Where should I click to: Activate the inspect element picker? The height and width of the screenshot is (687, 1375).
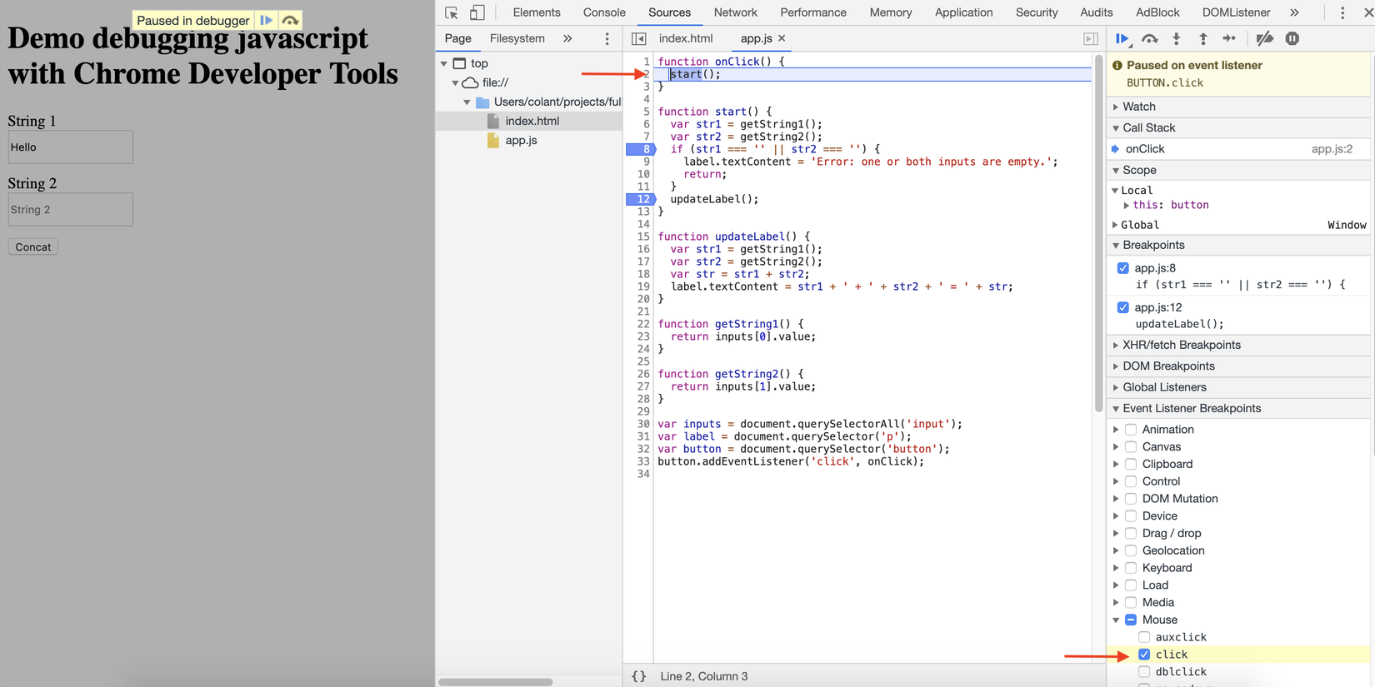[x=452, y=12]
